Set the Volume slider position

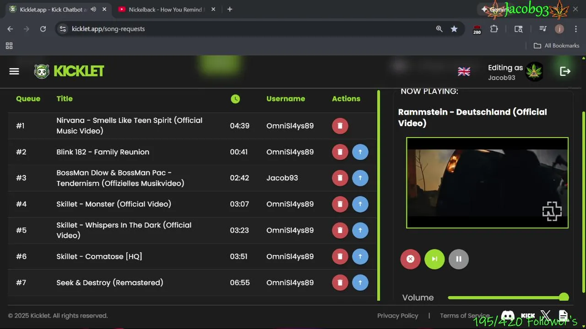point(508,297)
